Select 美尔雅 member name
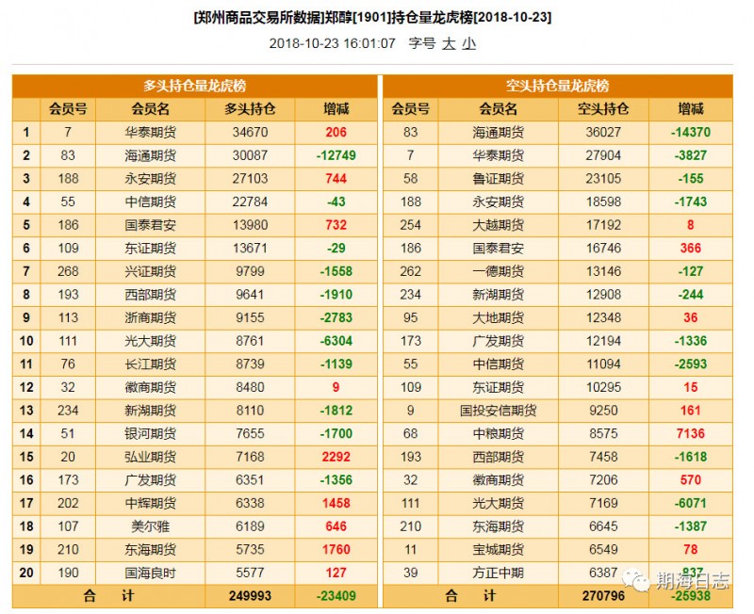Image resolution: width=754 pixels, height=614 pixels. 151,526
